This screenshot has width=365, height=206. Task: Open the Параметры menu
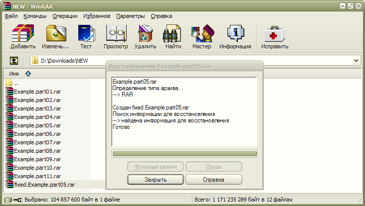click(131, 16)
